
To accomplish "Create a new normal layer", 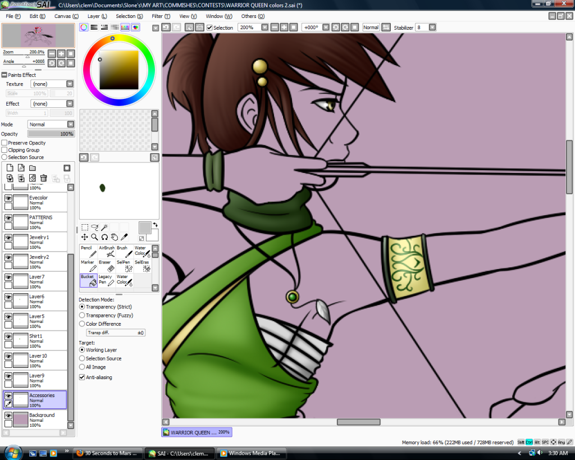I will point(10,168).
